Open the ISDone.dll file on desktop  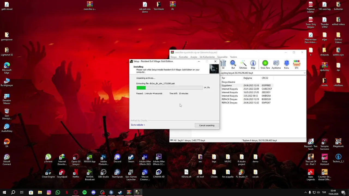pyautogui.click(x=186, y=174)
